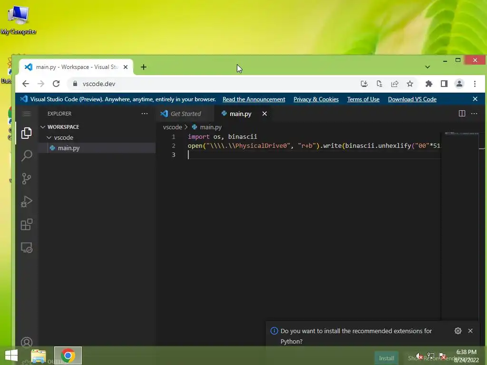
Task: Split the editor to the right
Action: point(462,114)
